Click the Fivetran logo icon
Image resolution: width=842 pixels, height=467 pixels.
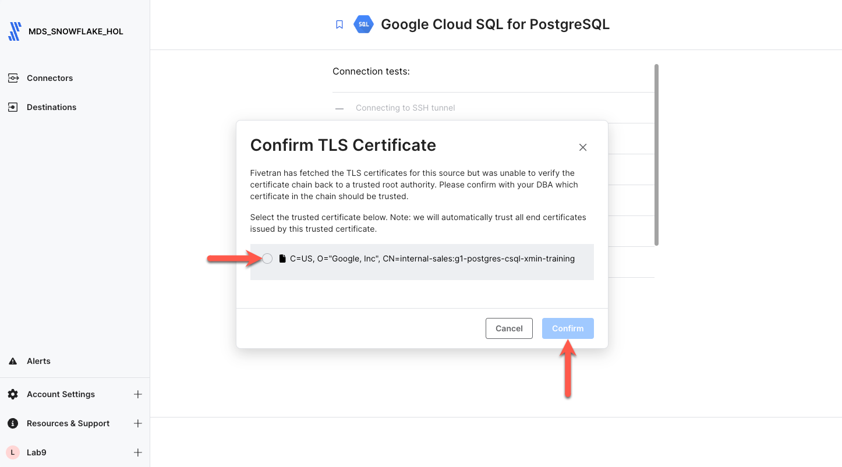(15, 31)
